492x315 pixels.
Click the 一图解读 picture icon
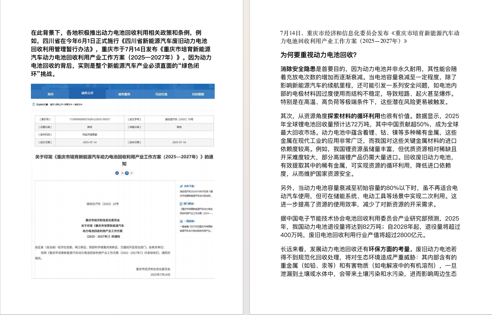coord(181,220)
